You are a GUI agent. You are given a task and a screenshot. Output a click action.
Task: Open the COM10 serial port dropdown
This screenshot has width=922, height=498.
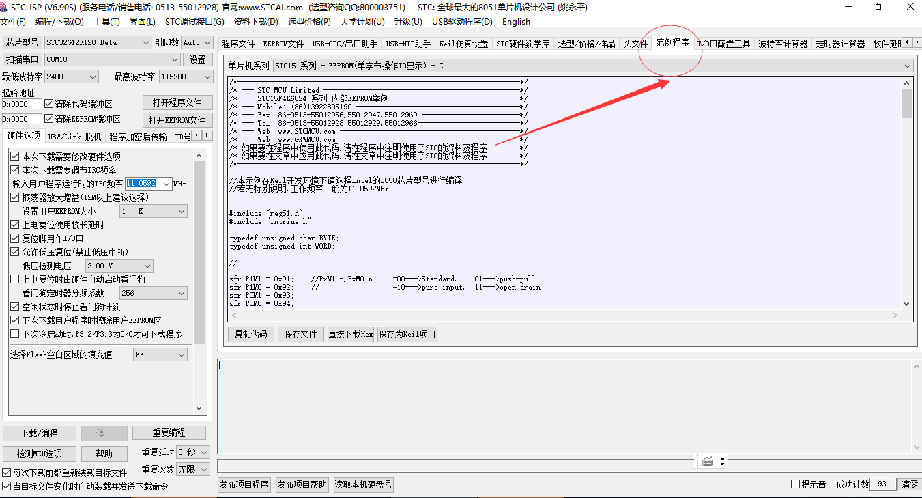[x=113, y=59]
